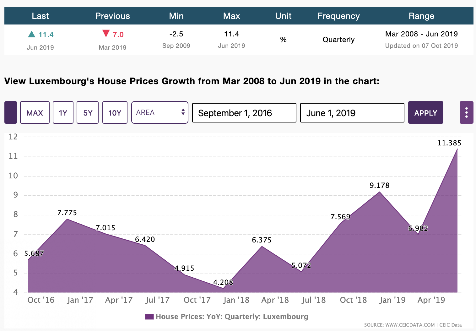Click the 6.375 data label

262,240
